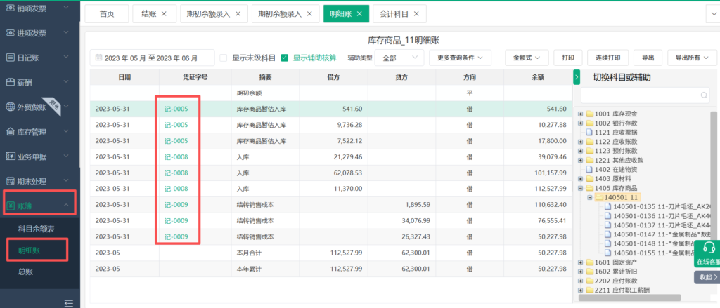This screenshot has width=720, height=308.
Task: Collapse the subject switch panel green arrow
Action: (x=577, y=76)
